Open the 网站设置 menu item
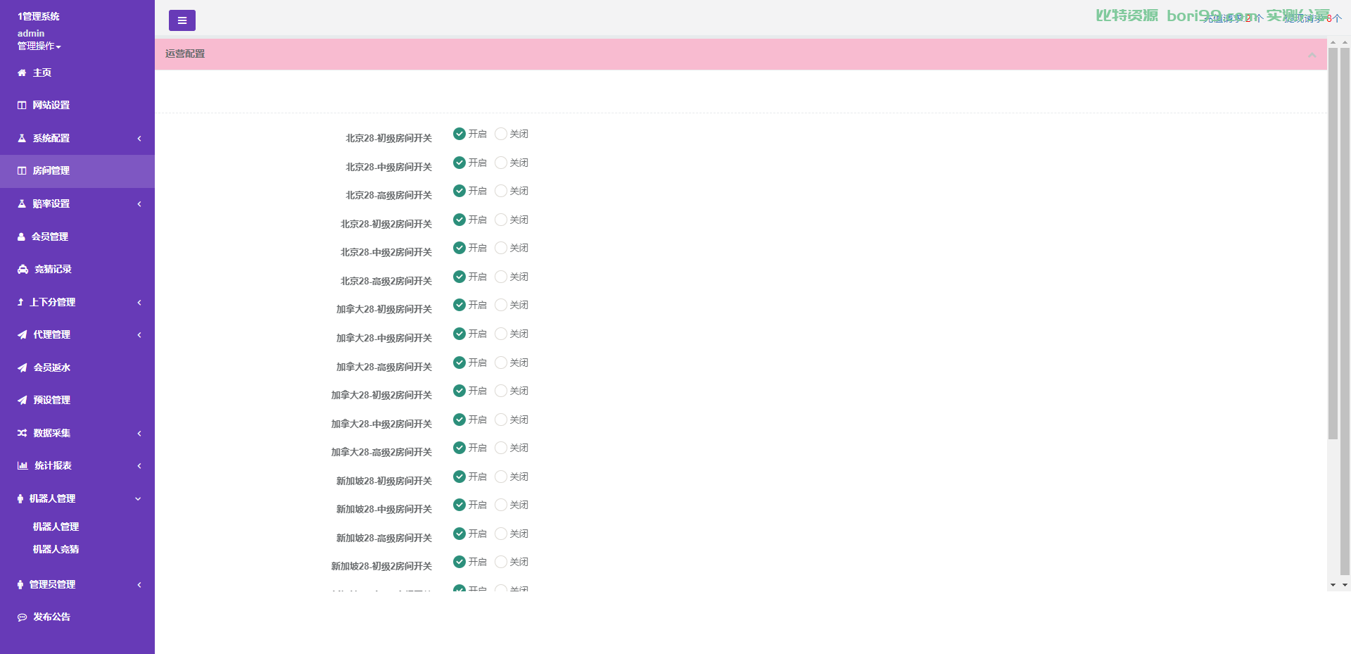The height and width of the screenshot is (654, 1351). pos(77,105)
